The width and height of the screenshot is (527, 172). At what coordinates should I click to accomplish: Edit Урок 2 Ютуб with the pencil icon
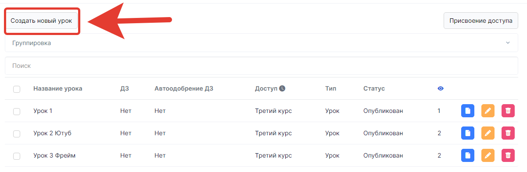(x=488, y=133)
